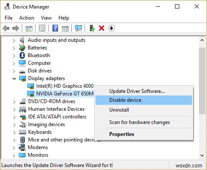Select the Computer monitor icon

[22, 63]
